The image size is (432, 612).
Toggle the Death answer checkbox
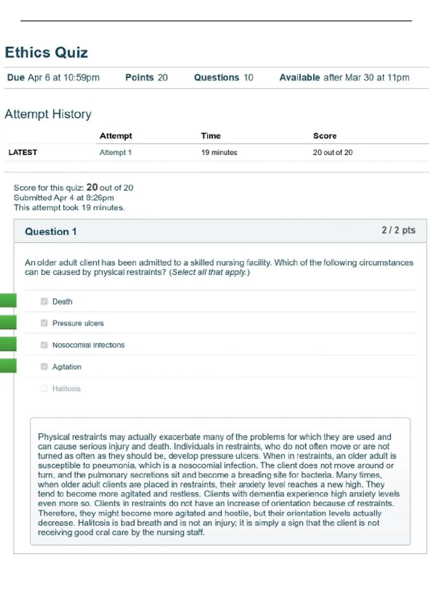44,301
